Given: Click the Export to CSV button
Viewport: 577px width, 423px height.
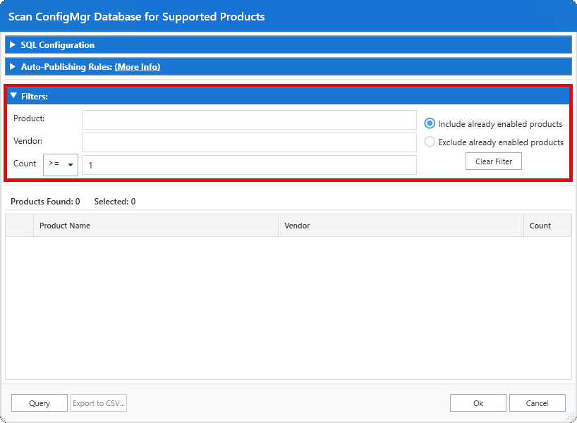Looking at the screenshot, I should 98,403.
